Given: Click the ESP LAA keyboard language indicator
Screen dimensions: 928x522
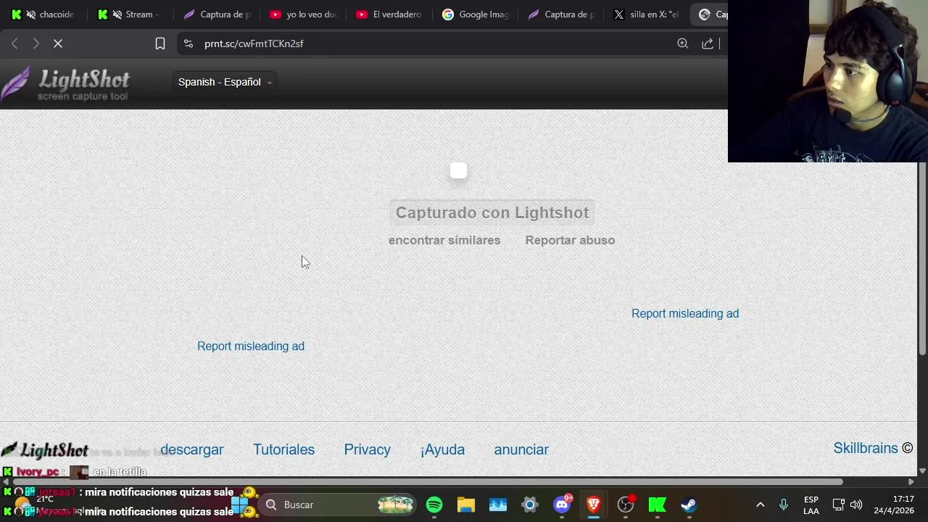Looking at the screenshot, I should pyautogui.click(x=811, y=505).
